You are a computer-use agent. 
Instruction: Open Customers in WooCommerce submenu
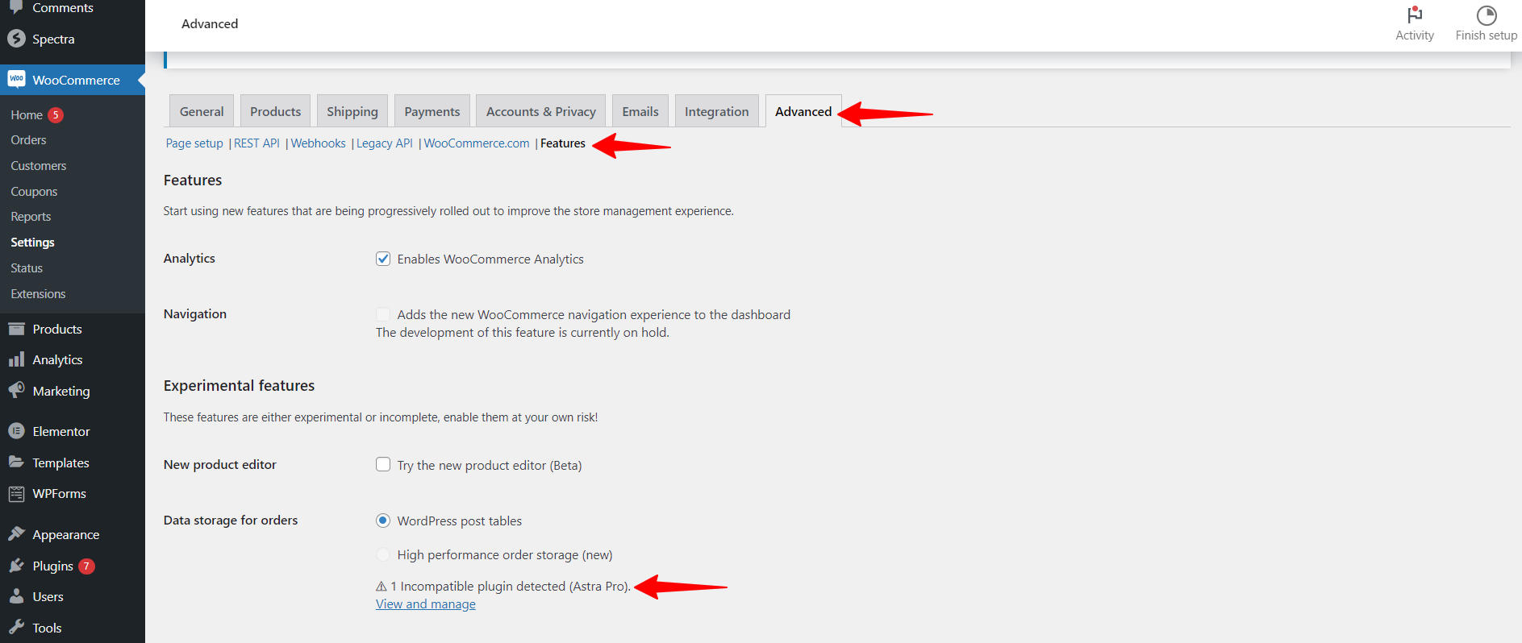(39, 166)
